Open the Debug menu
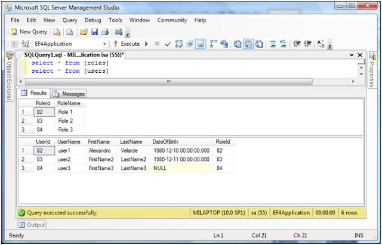The image size is (382, 245). (x=93, y=20)
